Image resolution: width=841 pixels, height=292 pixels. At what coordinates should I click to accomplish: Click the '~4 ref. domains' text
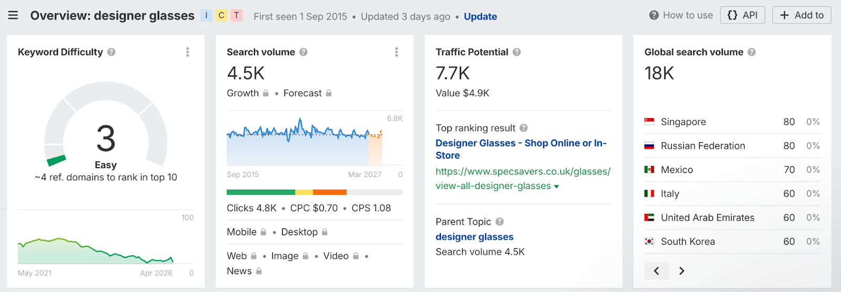[106, 178]
